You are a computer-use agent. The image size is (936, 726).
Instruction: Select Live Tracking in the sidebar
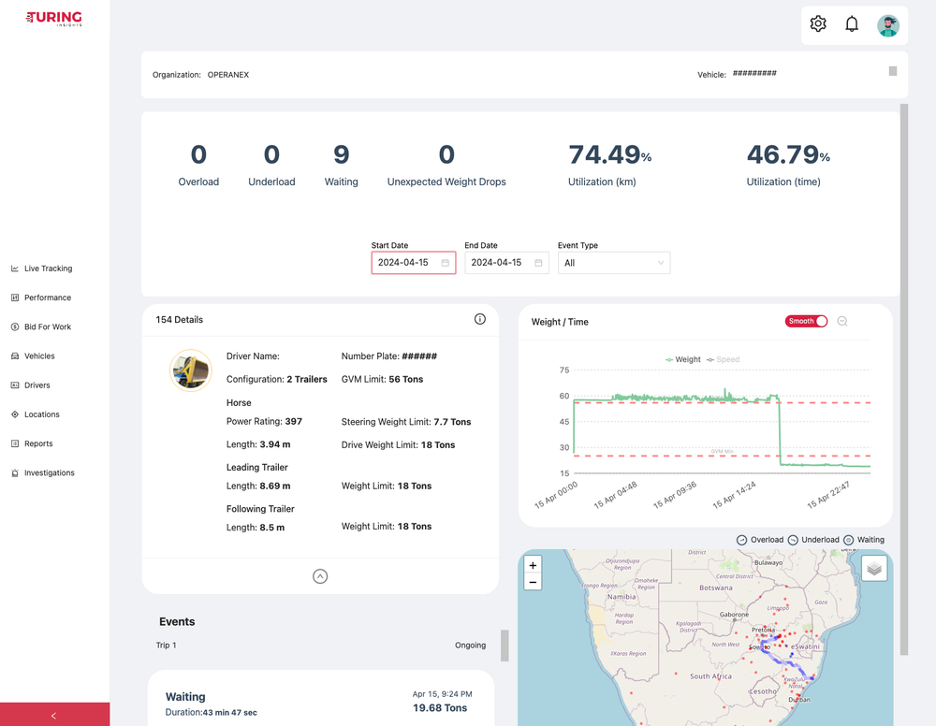pyautogui.click(x=47, y=269)
